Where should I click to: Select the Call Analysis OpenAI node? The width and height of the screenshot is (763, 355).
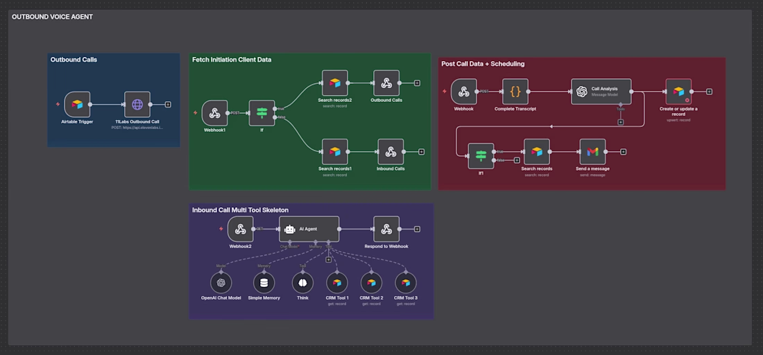(x=601, y=92)
